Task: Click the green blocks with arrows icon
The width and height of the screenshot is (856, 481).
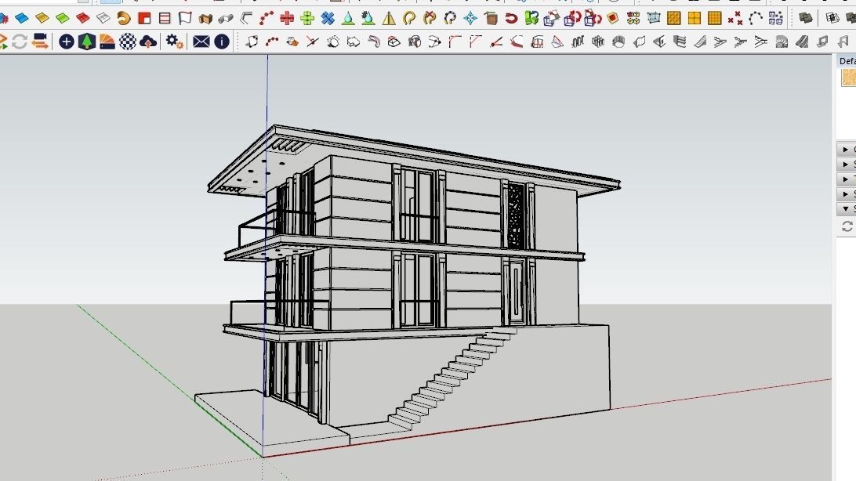Action: (531, 19)
